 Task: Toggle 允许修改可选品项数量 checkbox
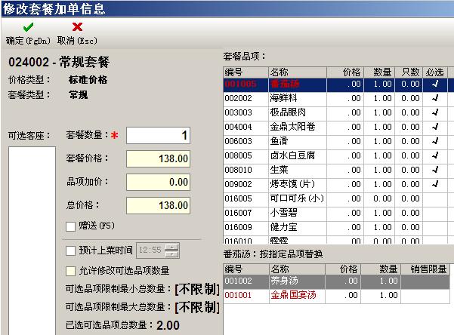(71, 270)
